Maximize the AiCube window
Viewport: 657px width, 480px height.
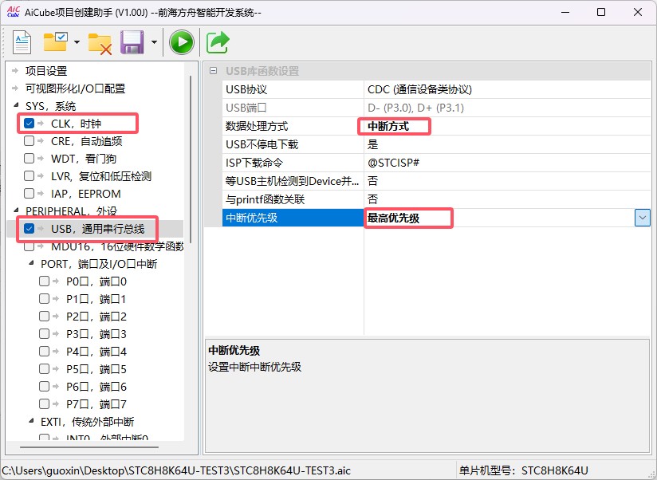tap(601, 12)
